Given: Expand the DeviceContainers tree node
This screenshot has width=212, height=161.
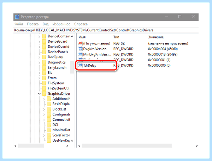Looking at the screenshot, I should tap(39, 36).
